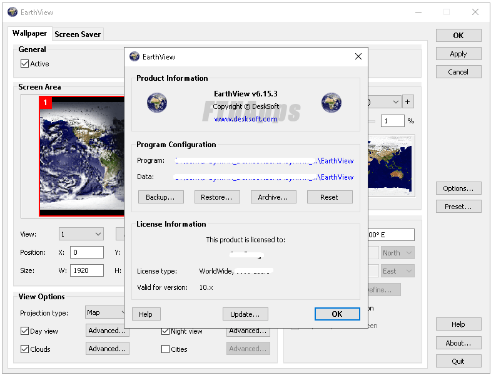Click the EarthView icon in the main window title bar
This screenshot has width=491, height=375.
coord(12,12)
